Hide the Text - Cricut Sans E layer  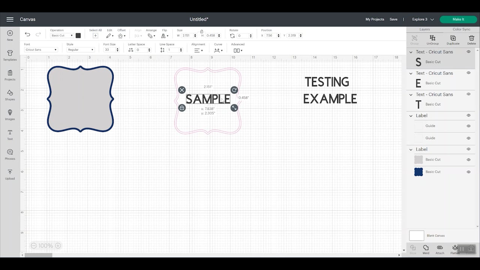coord(468,73)
